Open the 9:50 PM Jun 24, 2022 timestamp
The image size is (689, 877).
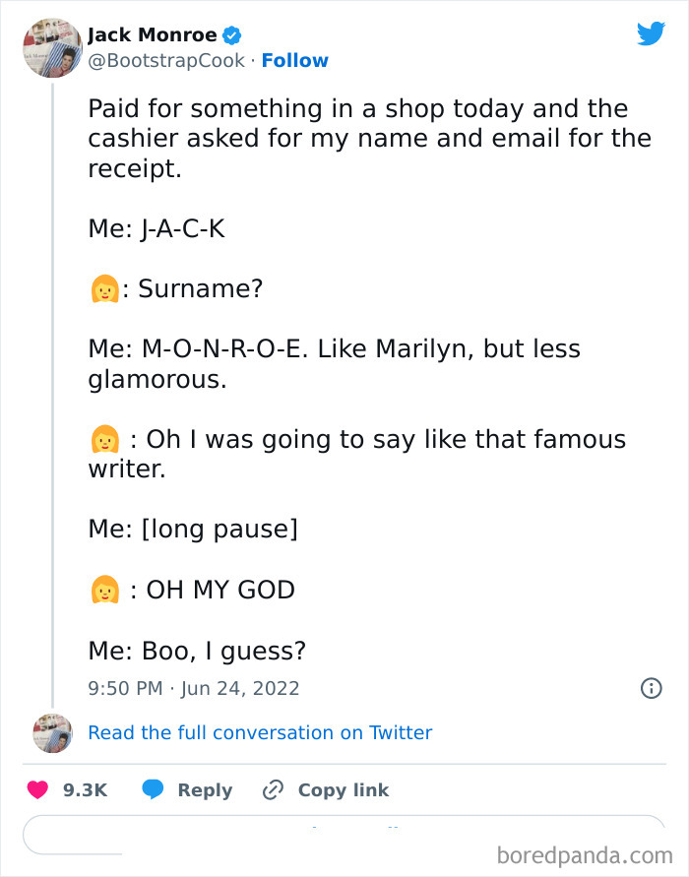click(193, 688)
